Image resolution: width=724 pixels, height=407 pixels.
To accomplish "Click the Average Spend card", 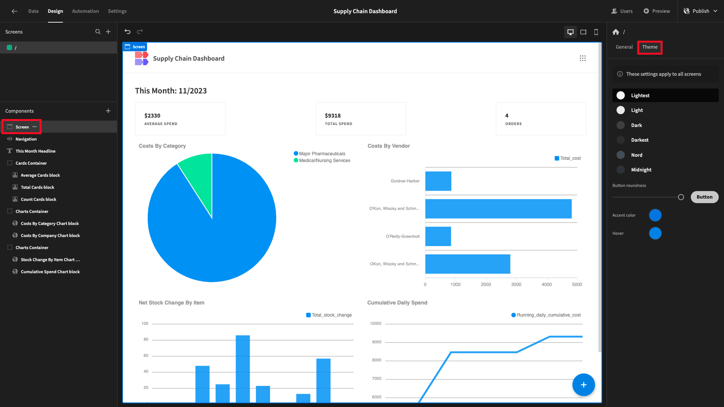I will [180, 119].
